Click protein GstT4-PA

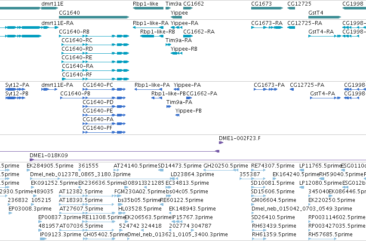click(323, 94)
